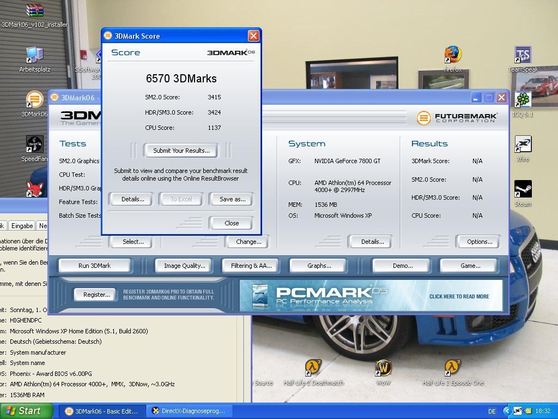The height and width of the screenshot is (419, 558).
Task: Open the 3DMark06 desktop shortcut
Action: (x=34, y=100)
